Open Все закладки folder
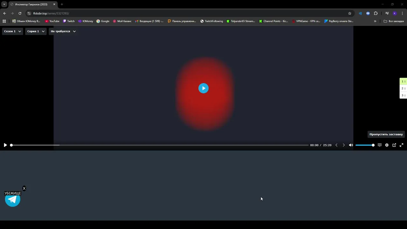This screenshot has width=407, height=229. point(394,21)
